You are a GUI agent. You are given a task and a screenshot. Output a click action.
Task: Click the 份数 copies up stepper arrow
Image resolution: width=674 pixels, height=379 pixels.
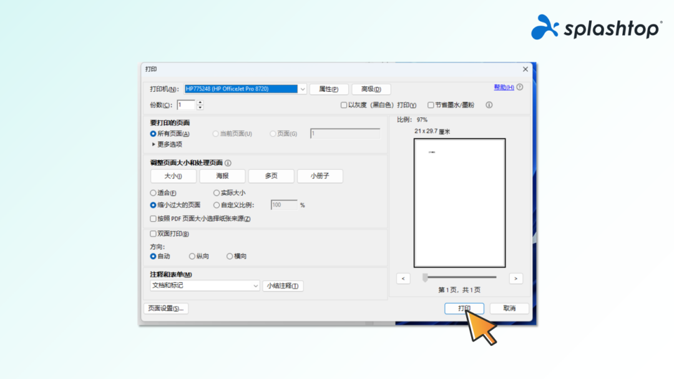(200, 102)
